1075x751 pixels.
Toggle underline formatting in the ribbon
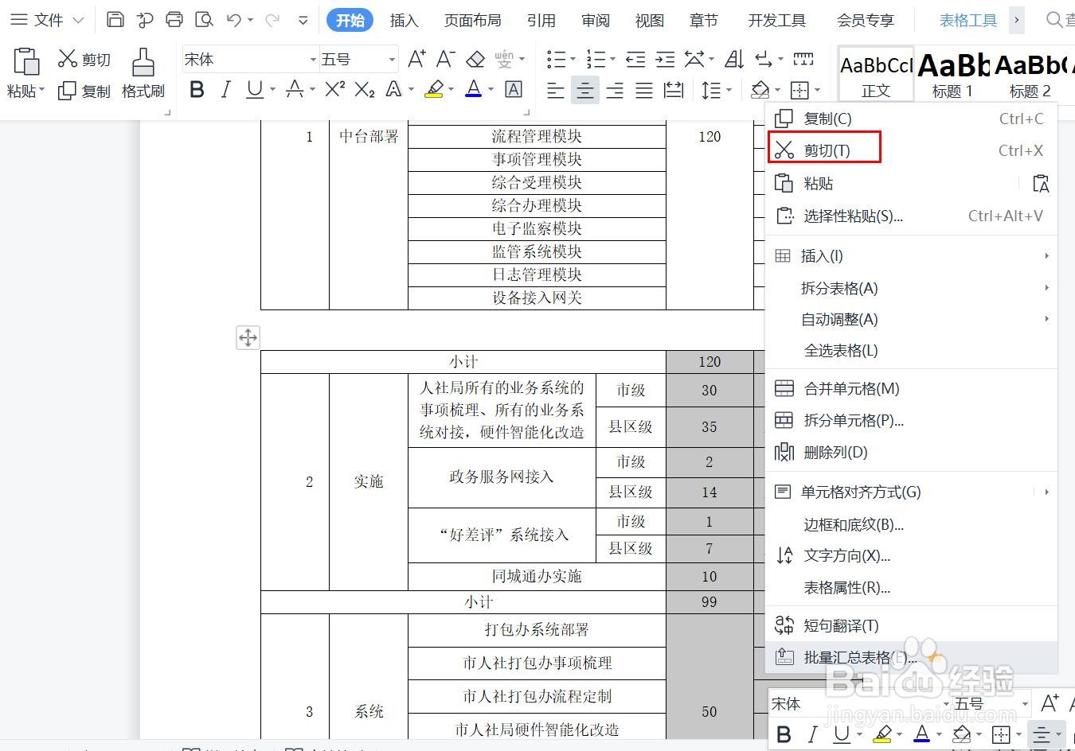[252, 90]
